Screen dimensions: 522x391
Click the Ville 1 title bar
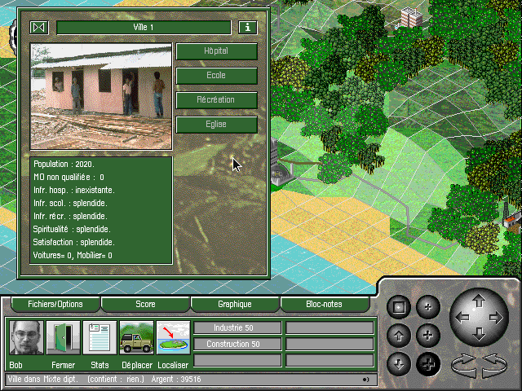point(144,28)
